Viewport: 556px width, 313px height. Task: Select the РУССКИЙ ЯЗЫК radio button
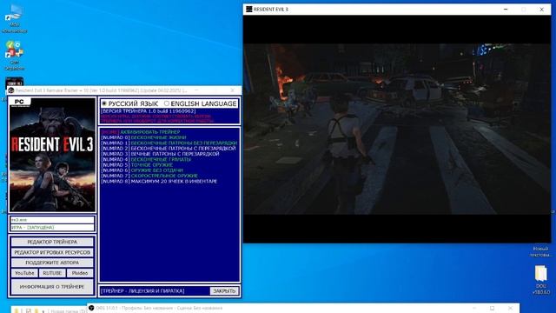[104, 103]
